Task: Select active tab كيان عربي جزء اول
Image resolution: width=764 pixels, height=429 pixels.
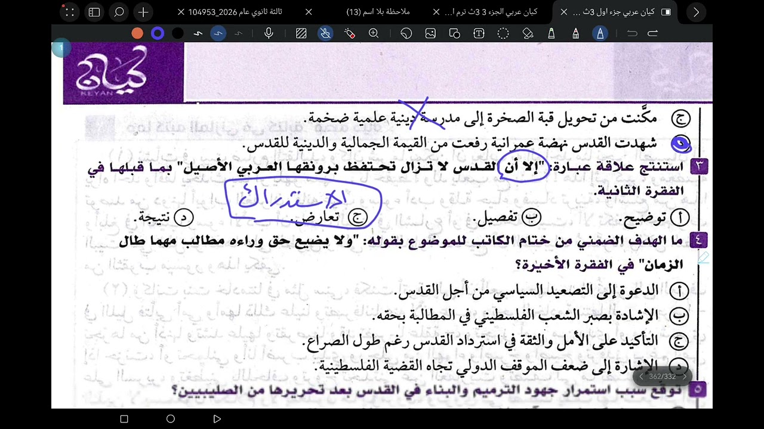Action: [615, 12]
